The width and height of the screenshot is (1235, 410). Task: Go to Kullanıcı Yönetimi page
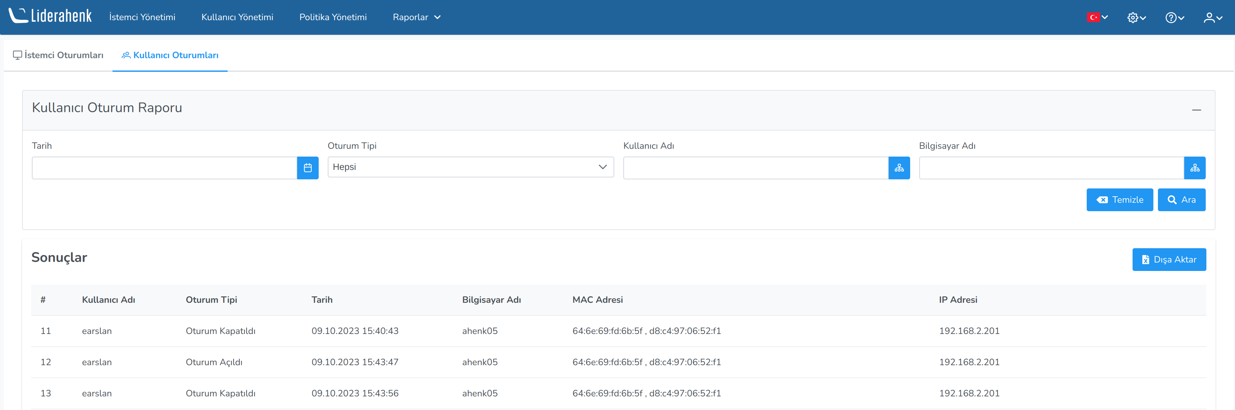pyautogui.click(x=237, y=17)
